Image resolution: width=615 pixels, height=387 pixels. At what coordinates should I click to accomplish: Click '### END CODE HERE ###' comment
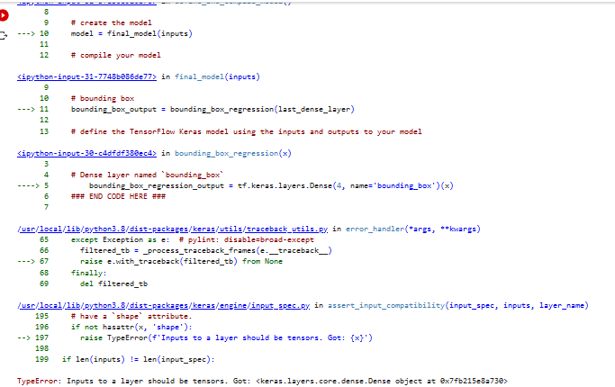pos(118,196)
